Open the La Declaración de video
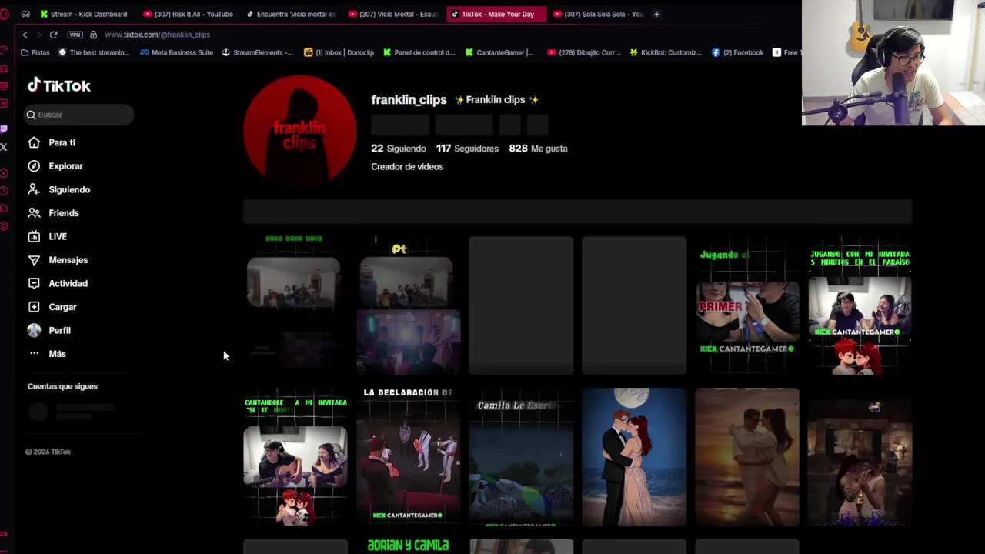This screenshot has width=985, height=554. (x=408, y=457)
